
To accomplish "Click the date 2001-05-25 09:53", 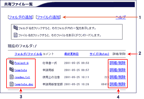I will point(77,63).
